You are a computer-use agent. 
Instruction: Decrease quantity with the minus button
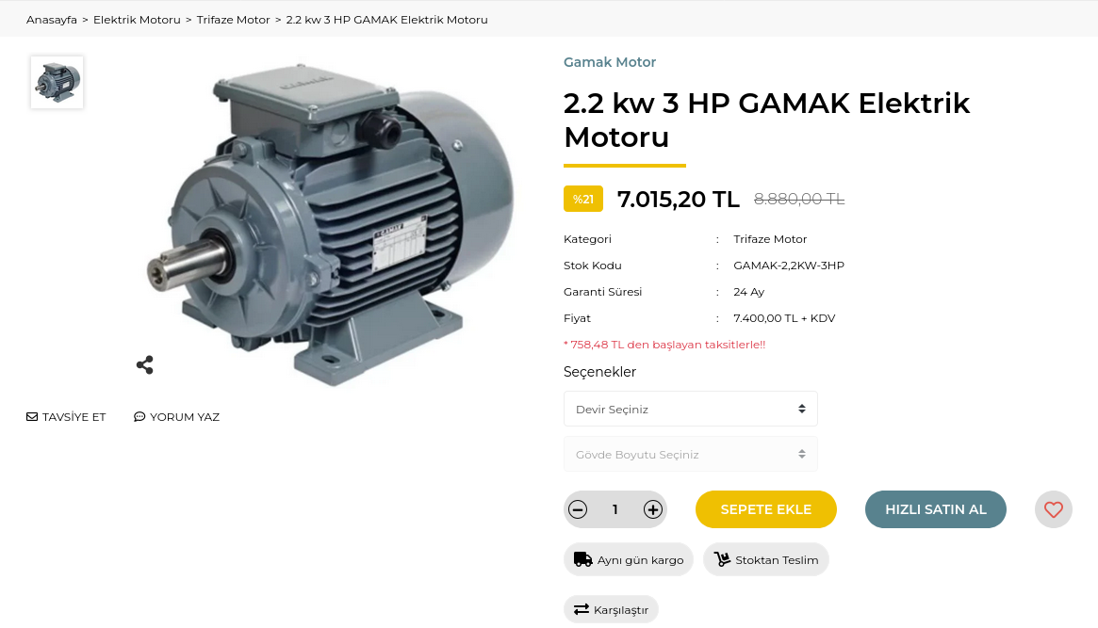[x=578, y=509]
